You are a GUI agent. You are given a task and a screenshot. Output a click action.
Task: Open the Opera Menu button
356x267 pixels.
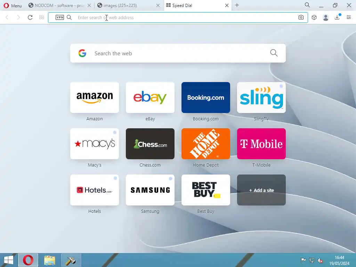point(13,6)
